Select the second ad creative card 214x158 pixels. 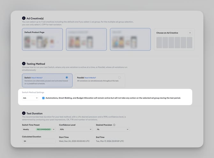tap(86, 40)
